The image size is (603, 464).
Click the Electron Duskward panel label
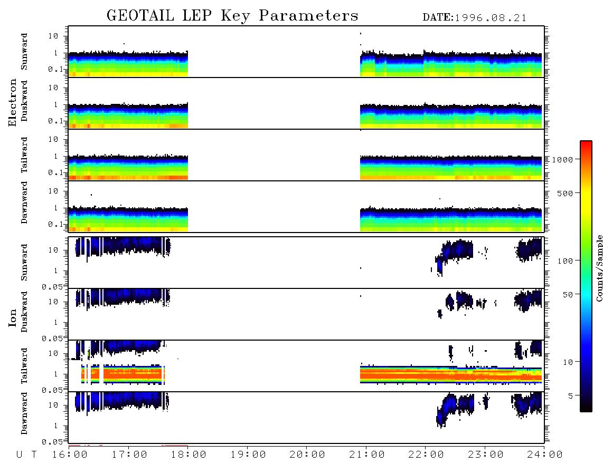click(24, 101)
